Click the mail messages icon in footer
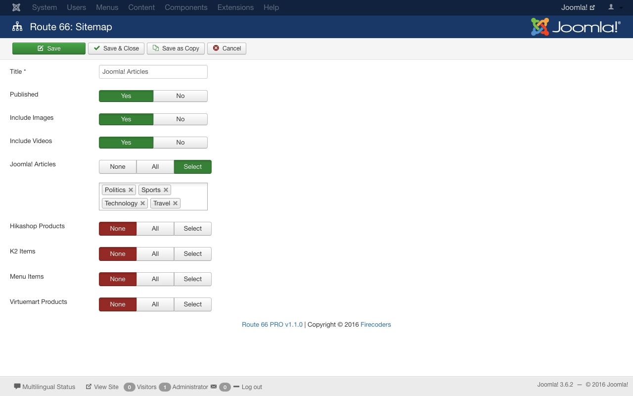Viewport: 633px width, 396px height. tap(213, 387)
